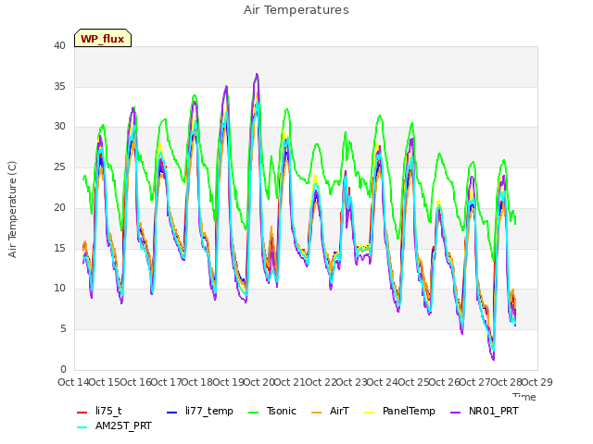Toggle the Tsonic legend entry
The image size is (593, 444).
coord(271,411)
